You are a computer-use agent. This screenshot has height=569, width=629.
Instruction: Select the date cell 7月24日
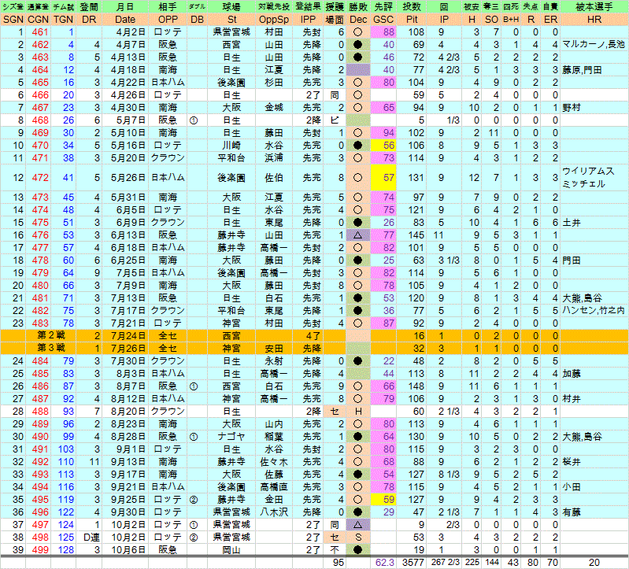click(128, 335)
